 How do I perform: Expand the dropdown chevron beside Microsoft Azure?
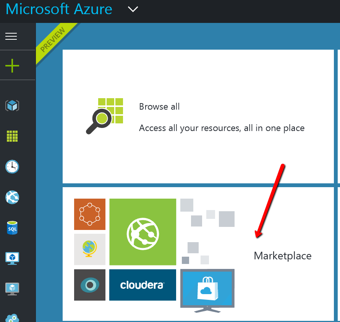pyautogui.click(x=133, y=10)
